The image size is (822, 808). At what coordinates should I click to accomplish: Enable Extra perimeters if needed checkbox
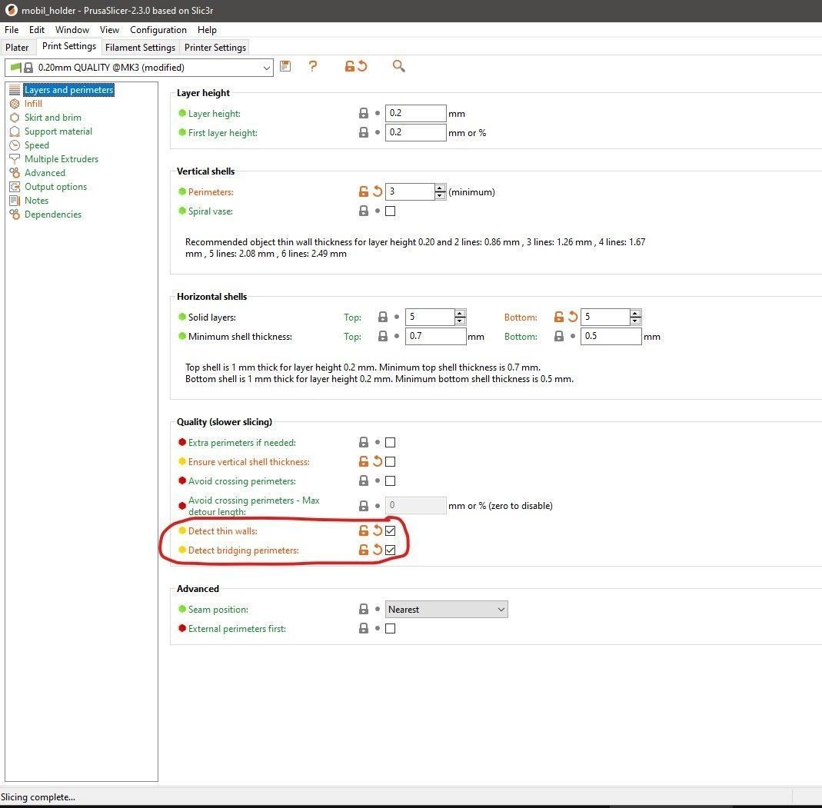pos(390,443)
